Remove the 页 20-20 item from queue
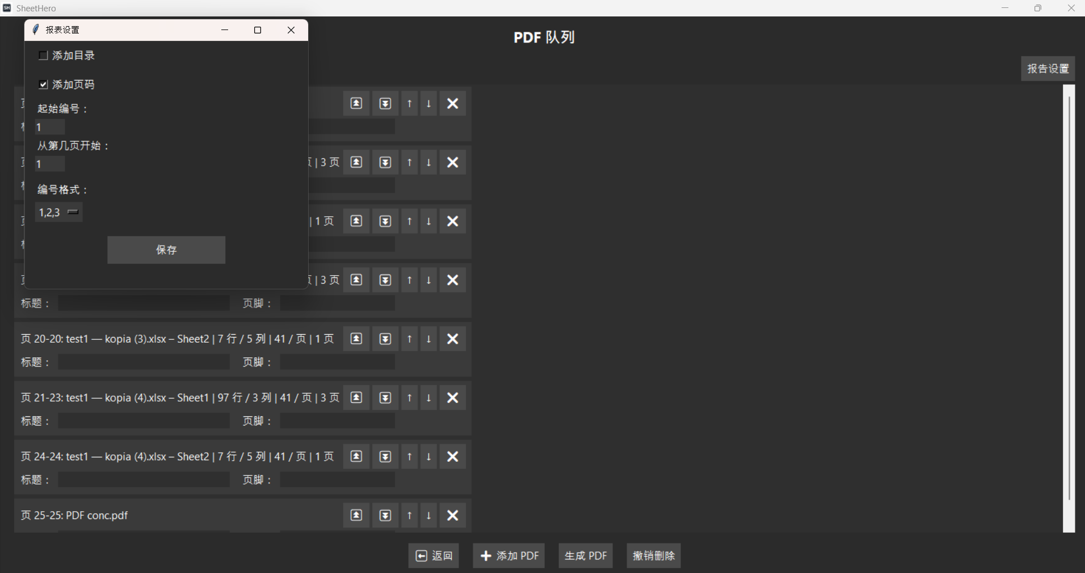 click(x=453, y=339)
